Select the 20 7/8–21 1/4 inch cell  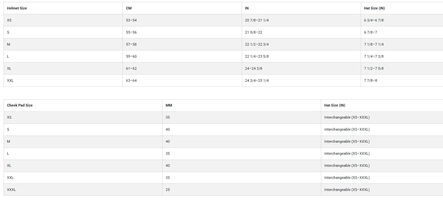(257, 20)
